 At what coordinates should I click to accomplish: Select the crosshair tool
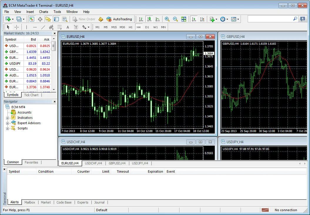pyautogui.click(x=17, y=27)
